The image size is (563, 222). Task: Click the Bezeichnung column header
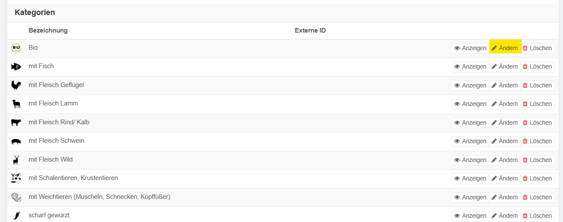coord(48,30)
